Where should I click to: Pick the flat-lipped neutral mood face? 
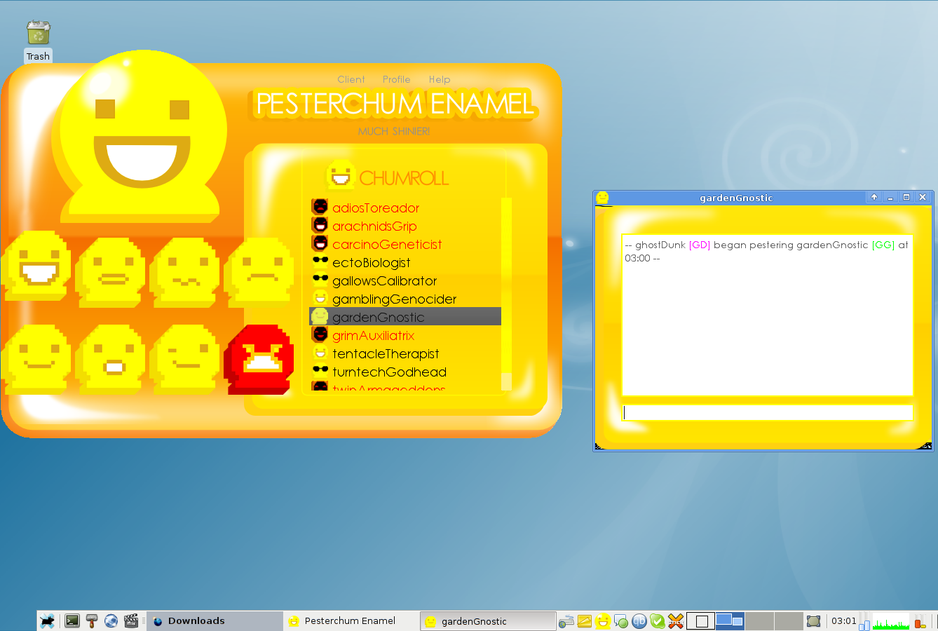tap(113, 272)
